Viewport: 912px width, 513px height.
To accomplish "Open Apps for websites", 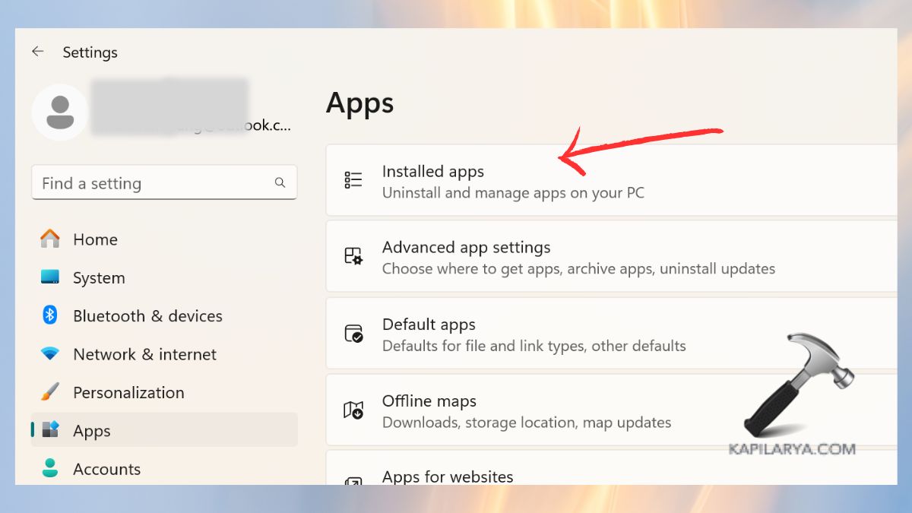I will coord(611,467).
